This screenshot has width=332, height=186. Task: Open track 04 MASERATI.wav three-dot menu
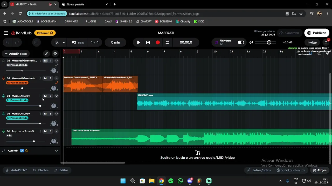[x=40, y=96]
